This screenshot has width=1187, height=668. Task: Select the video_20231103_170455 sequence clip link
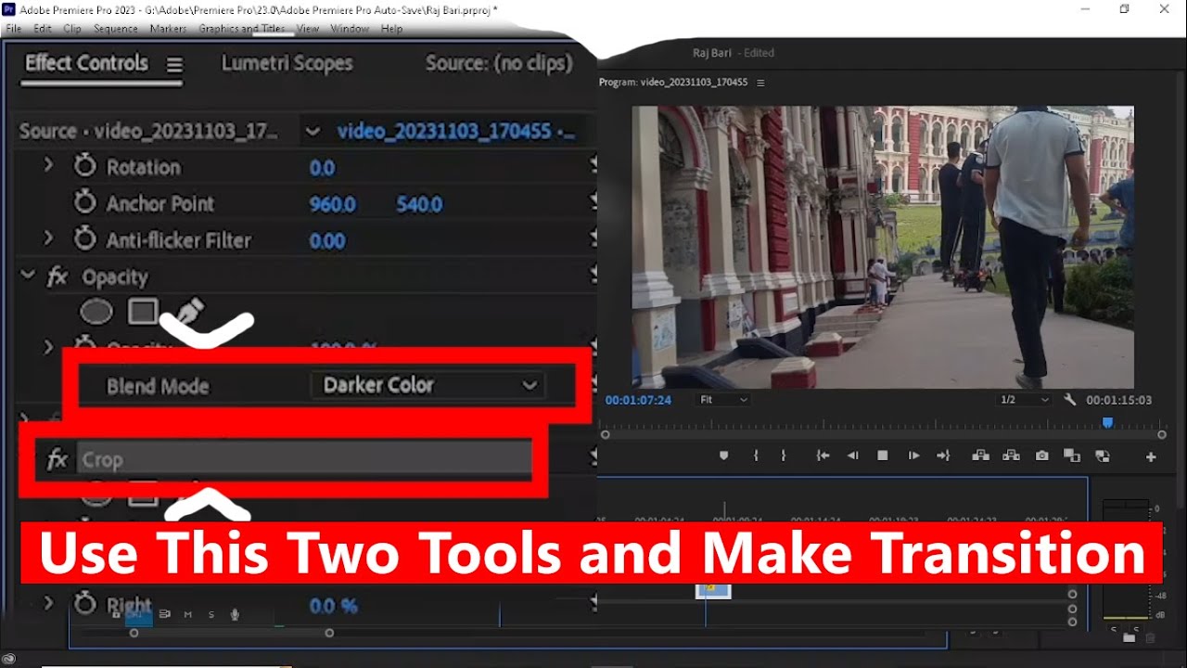(x=455, y=131)
